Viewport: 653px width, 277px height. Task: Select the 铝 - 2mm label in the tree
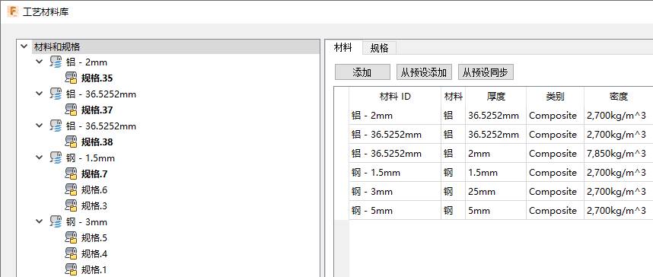[x=87, y=62]
